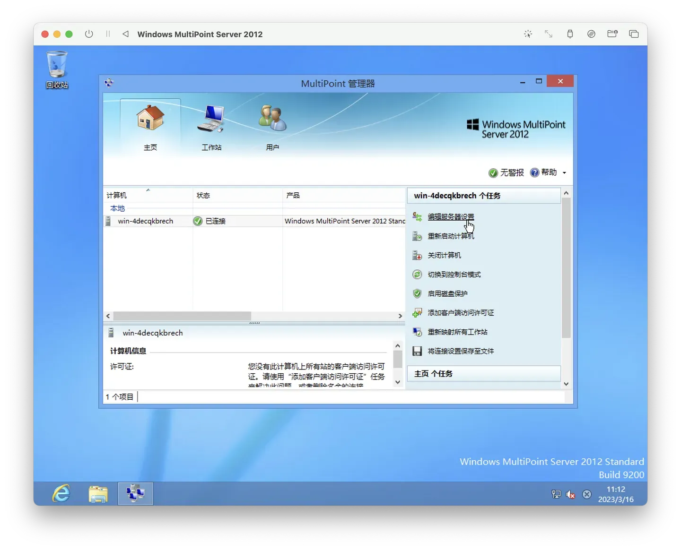Click the taskbar clock showing 11:12

pos(616,494)
